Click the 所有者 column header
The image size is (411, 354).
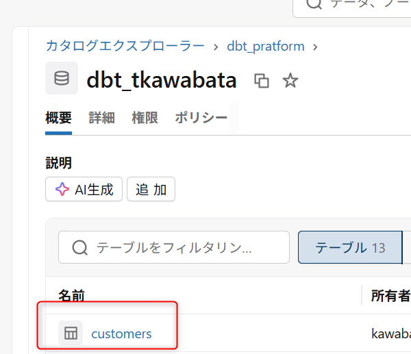click(390, 296)
